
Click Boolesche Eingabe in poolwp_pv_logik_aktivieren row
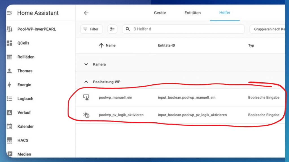264,115
